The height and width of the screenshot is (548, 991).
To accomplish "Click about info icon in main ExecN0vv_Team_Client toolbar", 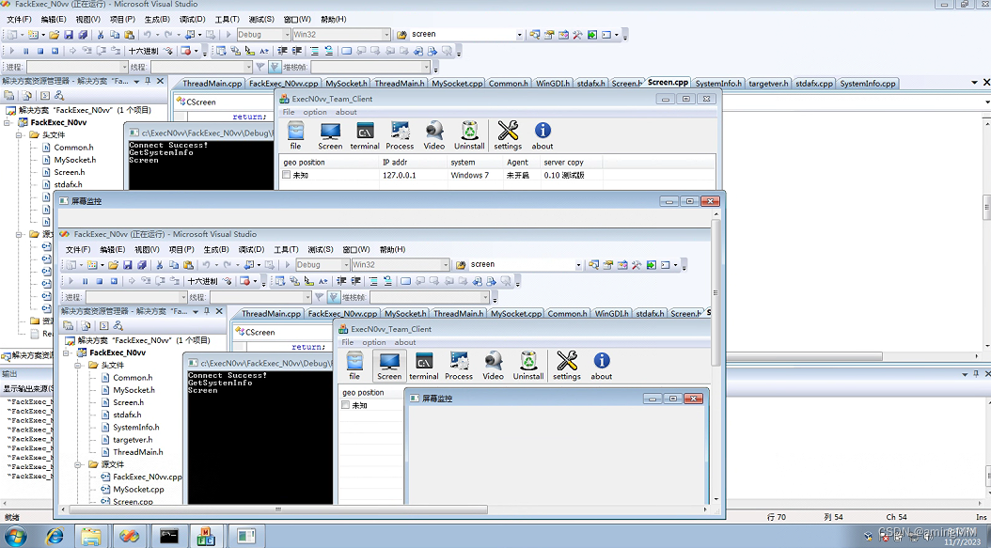I will pos(543,135).
